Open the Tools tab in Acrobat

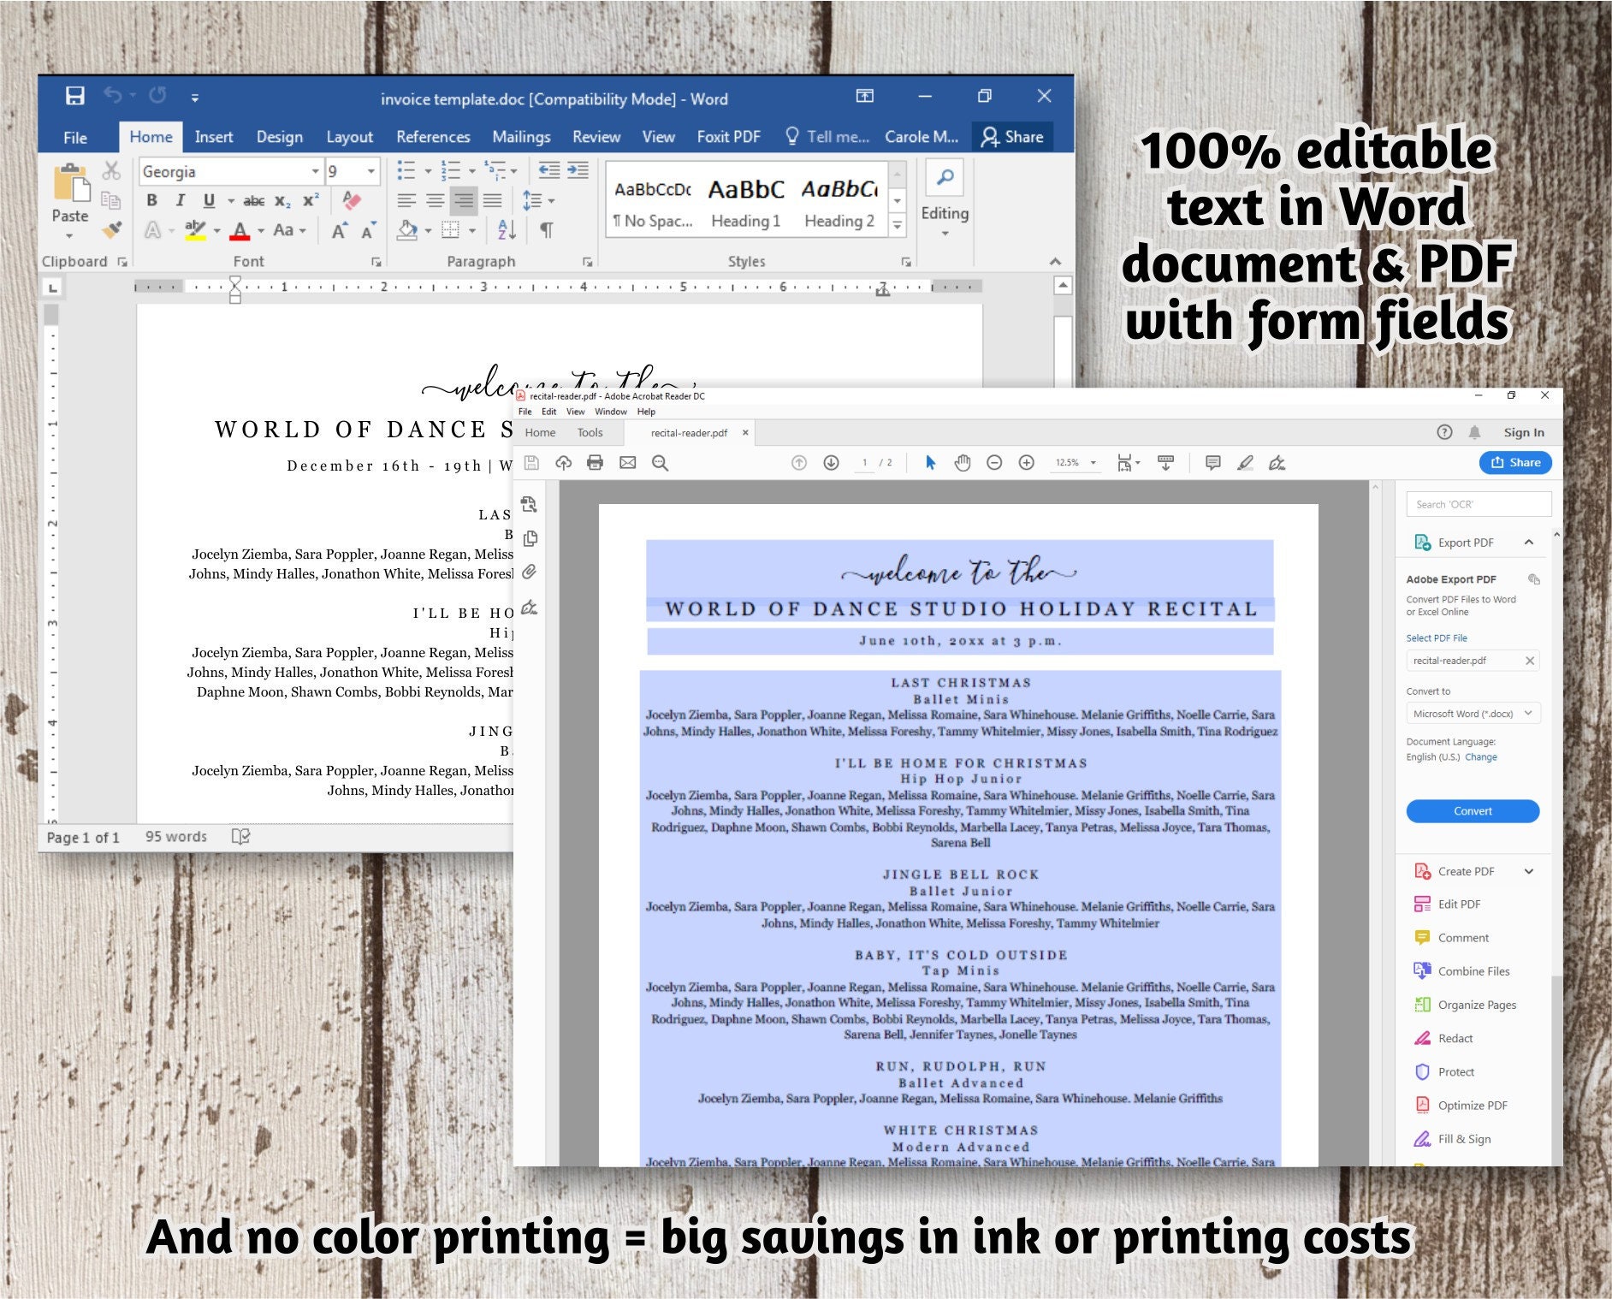[x=590, y=433]
